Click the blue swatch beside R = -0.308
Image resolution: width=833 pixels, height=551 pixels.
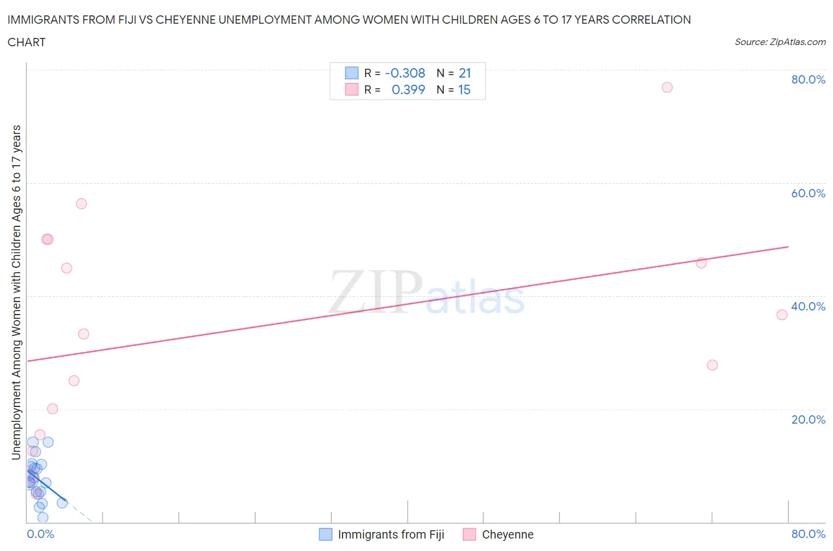[352, 73]
